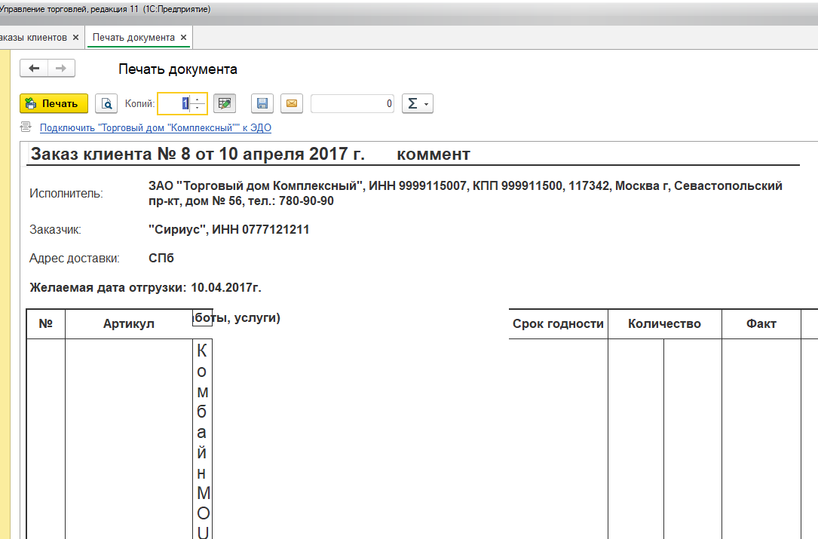Click the sum value field showing 0
Image resolution: width=818 pixels, height=539 pixels.
[352, 103]
